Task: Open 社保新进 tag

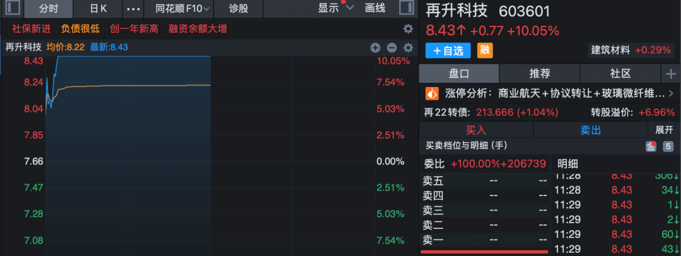Action: coord(32,29)
